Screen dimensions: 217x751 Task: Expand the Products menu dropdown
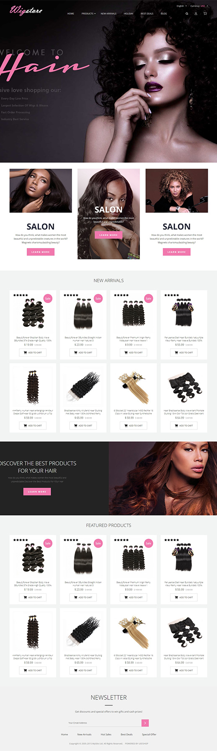point(88,13)
